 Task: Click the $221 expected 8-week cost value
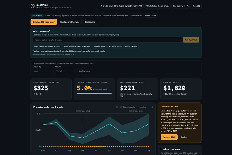click(128, 88)
